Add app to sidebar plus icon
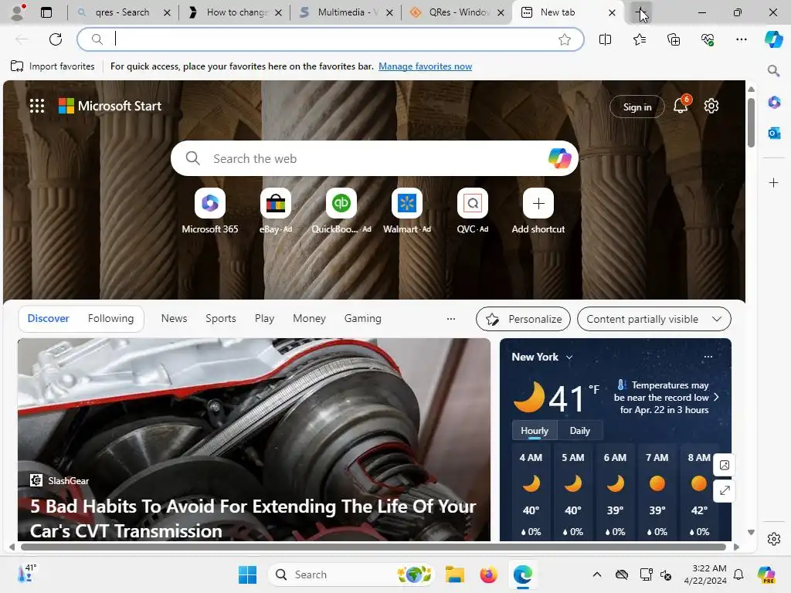This screenshot has width=791, height=593. click(x=774, y=182)
